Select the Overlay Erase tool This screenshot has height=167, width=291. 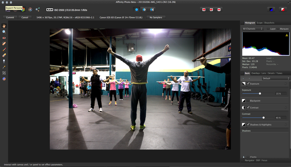4,55
